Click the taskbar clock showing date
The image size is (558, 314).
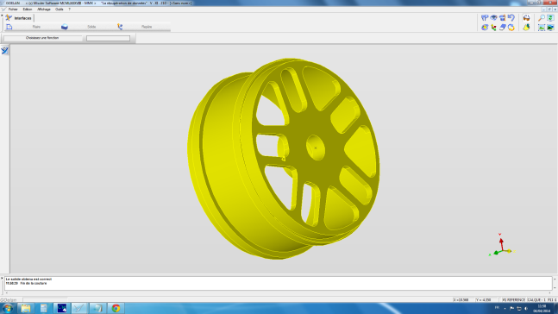coord(542,309)
